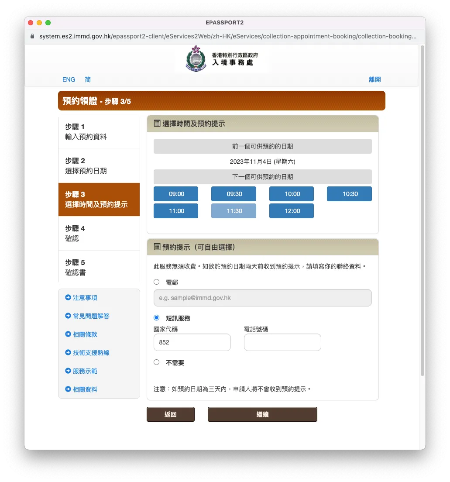450x482 pixels.
Task: Select the 短訊服務 radio option
Action: click(156, 317)
